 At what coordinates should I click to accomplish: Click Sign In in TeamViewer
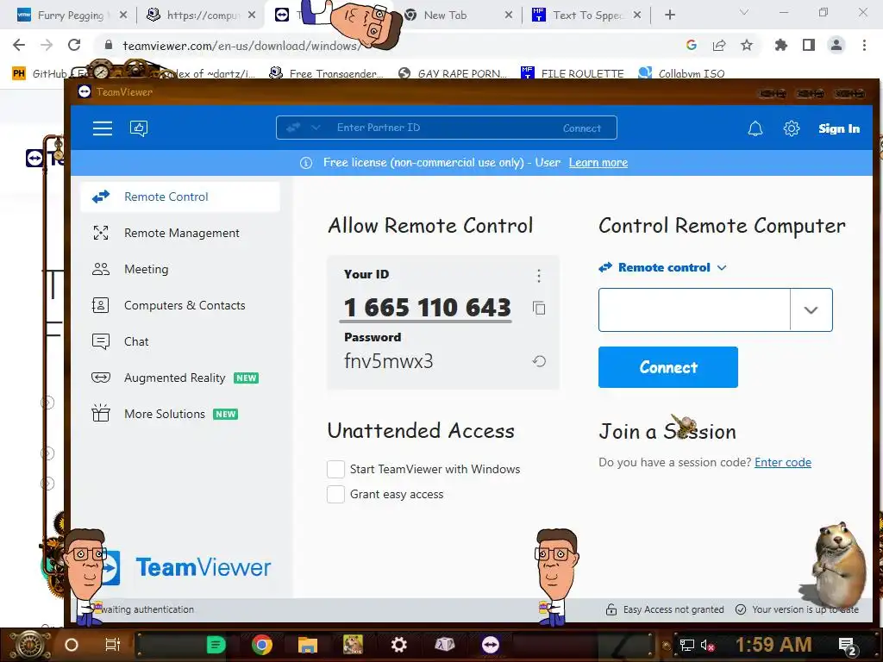(839, 128)
